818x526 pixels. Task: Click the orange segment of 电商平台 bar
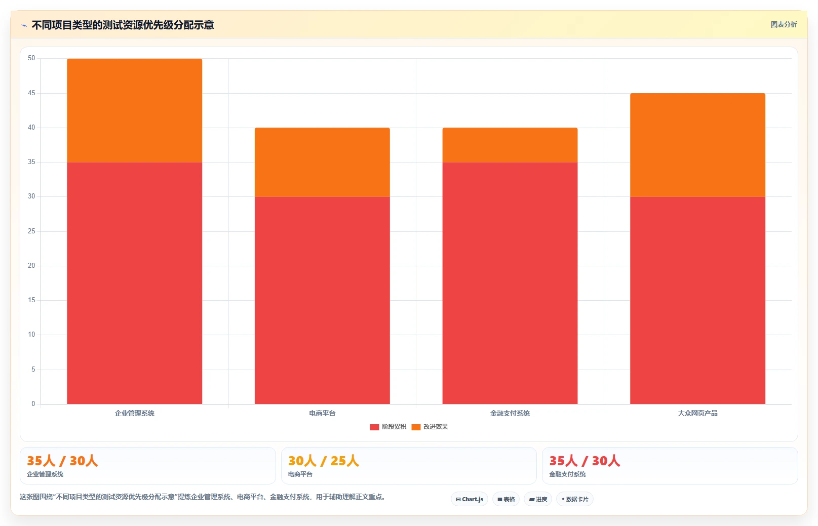pyautogui.click(x=322, y=162)
